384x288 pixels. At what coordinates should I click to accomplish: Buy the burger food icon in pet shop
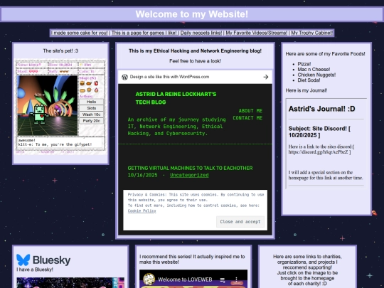click(82, 83)
